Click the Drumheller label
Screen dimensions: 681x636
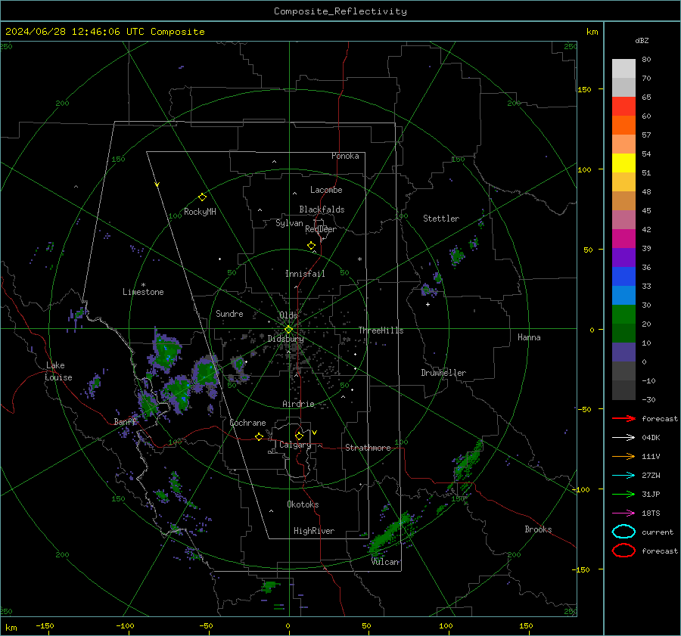click(x=443, y=373)
